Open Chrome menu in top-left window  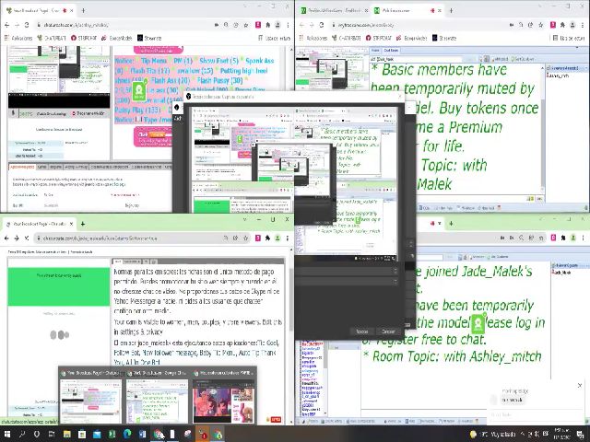(288, 25)
